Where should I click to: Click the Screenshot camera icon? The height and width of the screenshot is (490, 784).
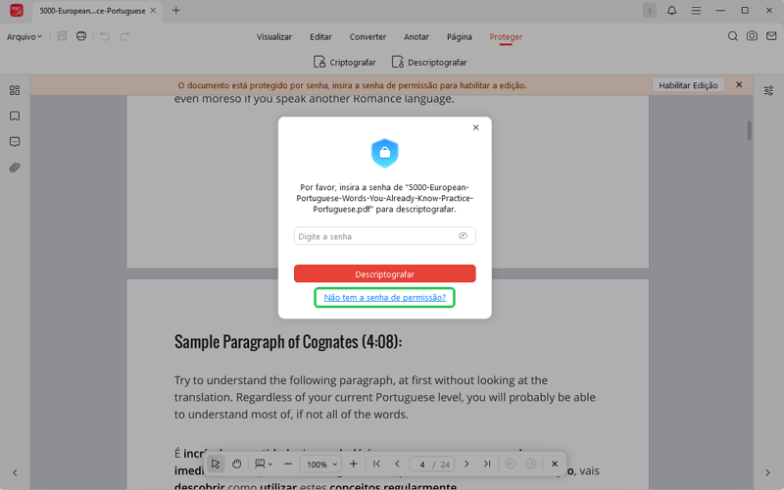click(752, 36)
